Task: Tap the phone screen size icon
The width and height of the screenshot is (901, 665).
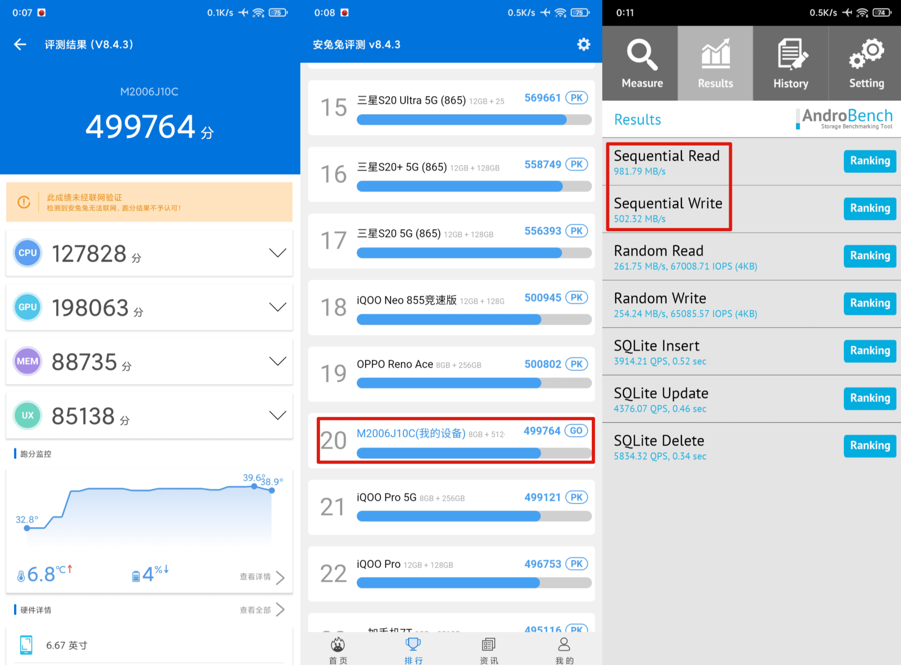Action: [26, 645]
